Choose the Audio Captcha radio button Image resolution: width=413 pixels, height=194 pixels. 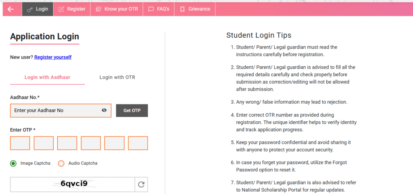(61, 163)
